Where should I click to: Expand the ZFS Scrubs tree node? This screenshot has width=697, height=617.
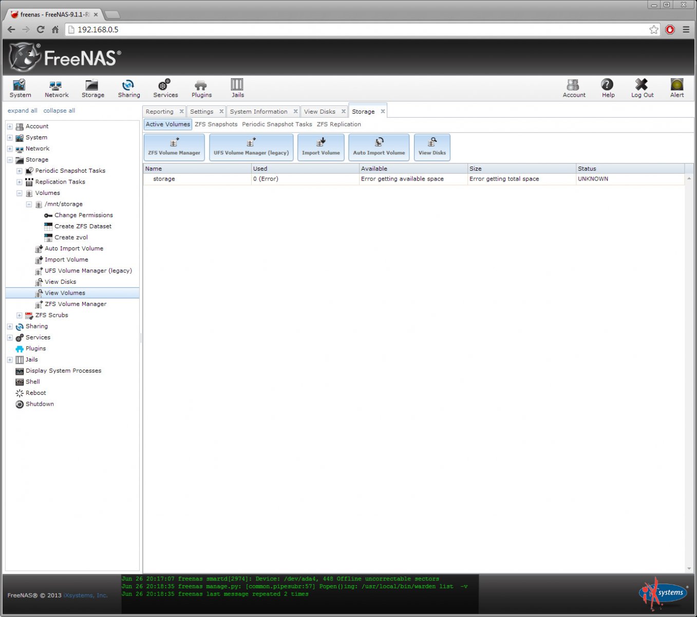(x=20, y=315)
